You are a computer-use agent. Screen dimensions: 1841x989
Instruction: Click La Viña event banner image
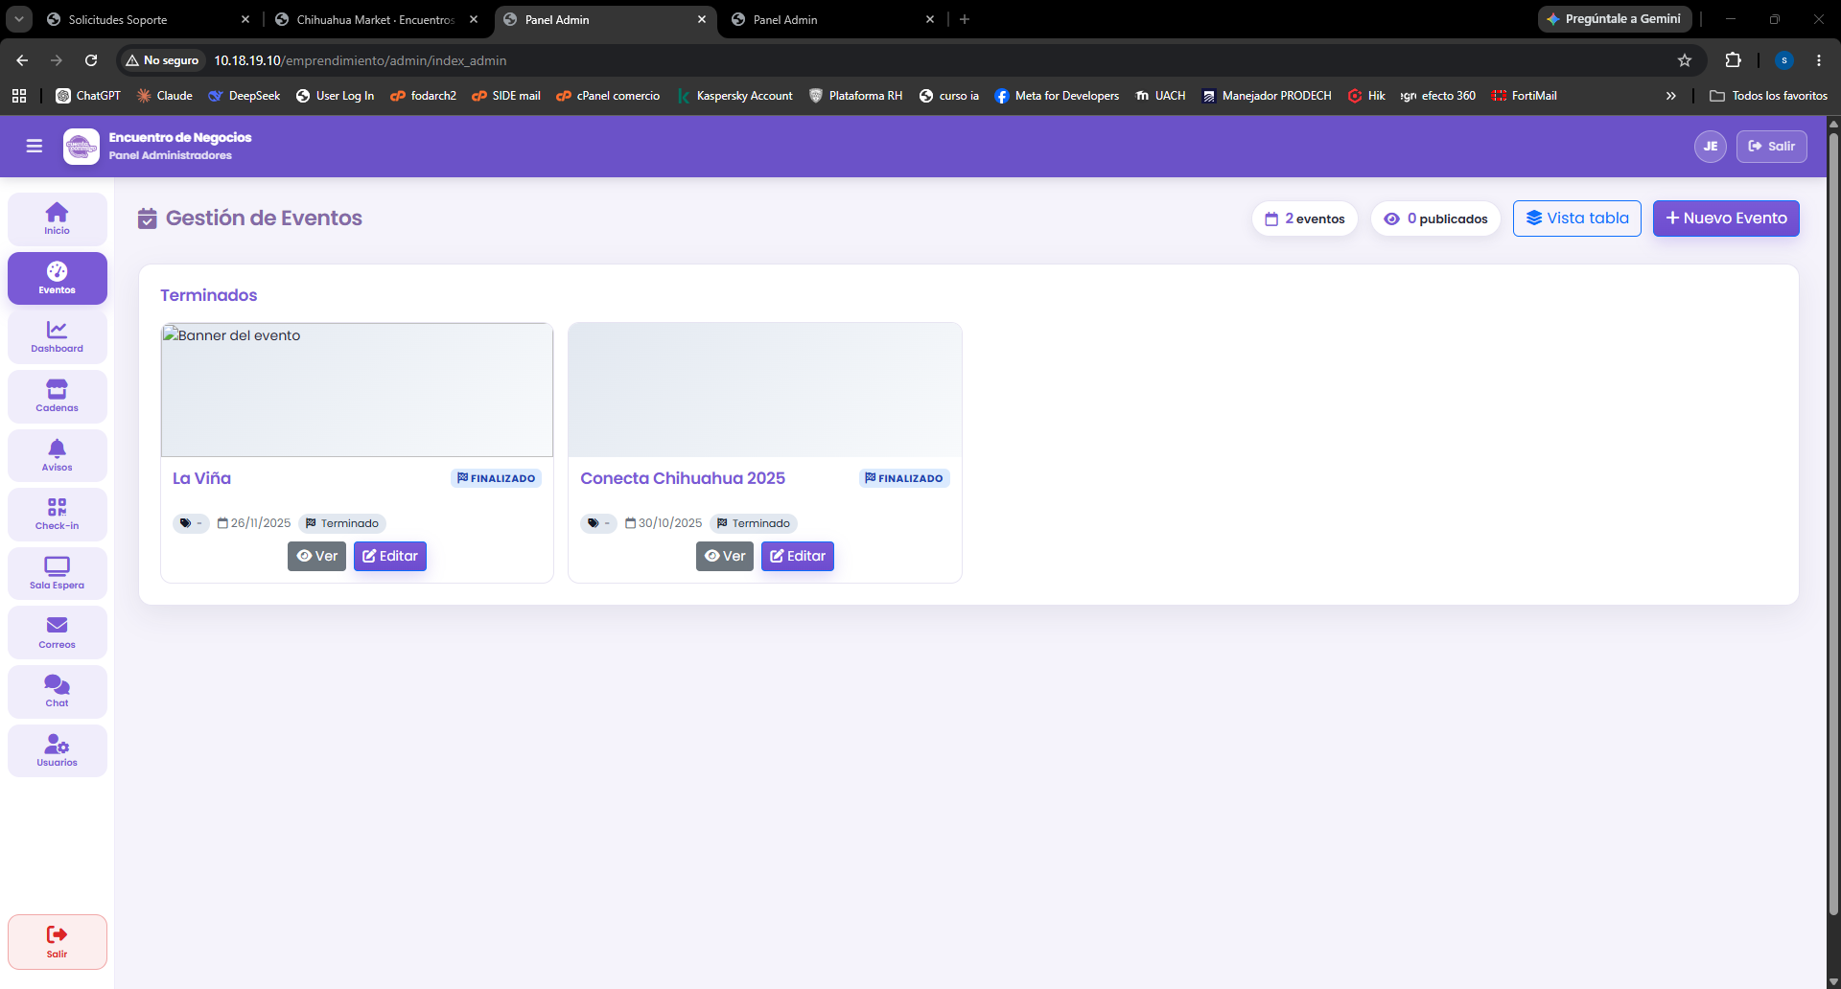coord(357,390)
